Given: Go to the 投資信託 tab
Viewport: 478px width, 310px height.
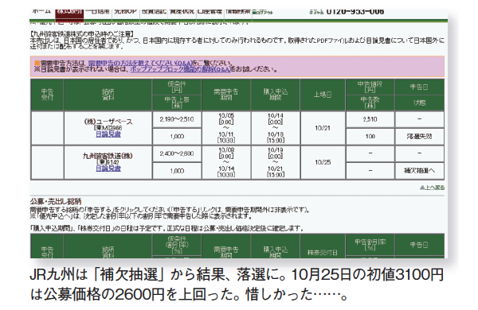Looking at the screenshot, I should (x=154, y=12).
